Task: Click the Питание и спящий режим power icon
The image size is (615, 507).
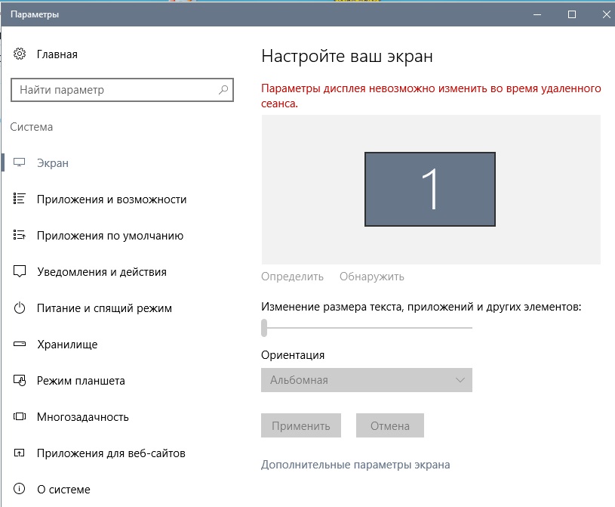Action: [20, 308]
